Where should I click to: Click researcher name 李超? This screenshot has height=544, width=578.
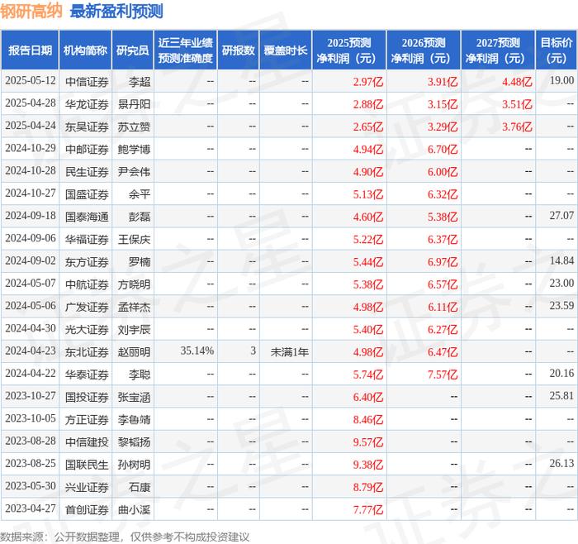click(140, 82)
